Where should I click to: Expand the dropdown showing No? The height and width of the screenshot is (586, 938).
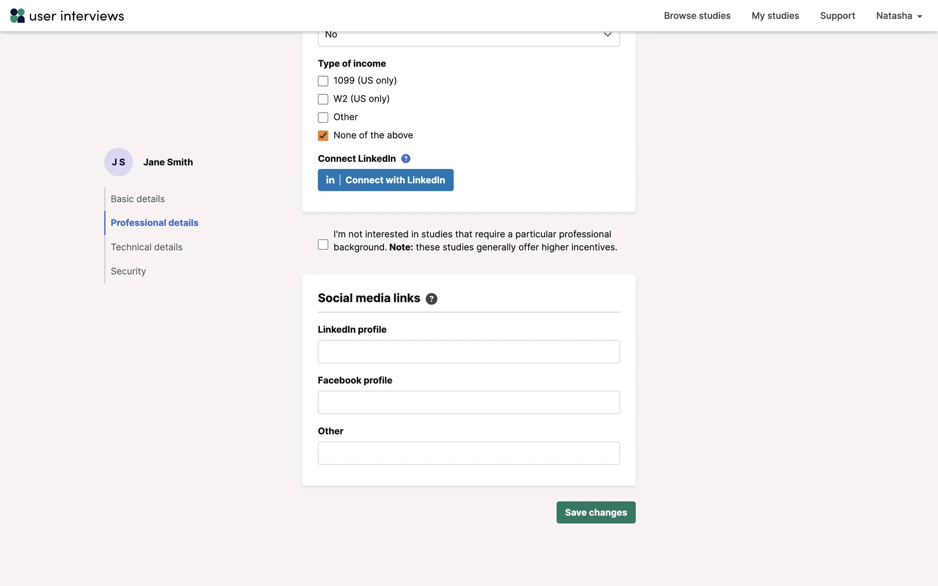coord(469,35)
